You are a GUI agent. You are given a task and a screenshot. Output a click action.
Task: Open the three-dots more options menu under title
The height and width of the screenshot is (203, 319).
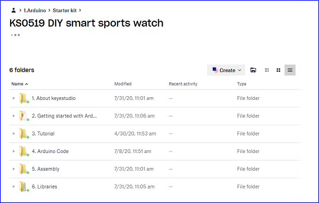(x=15, y=35)
